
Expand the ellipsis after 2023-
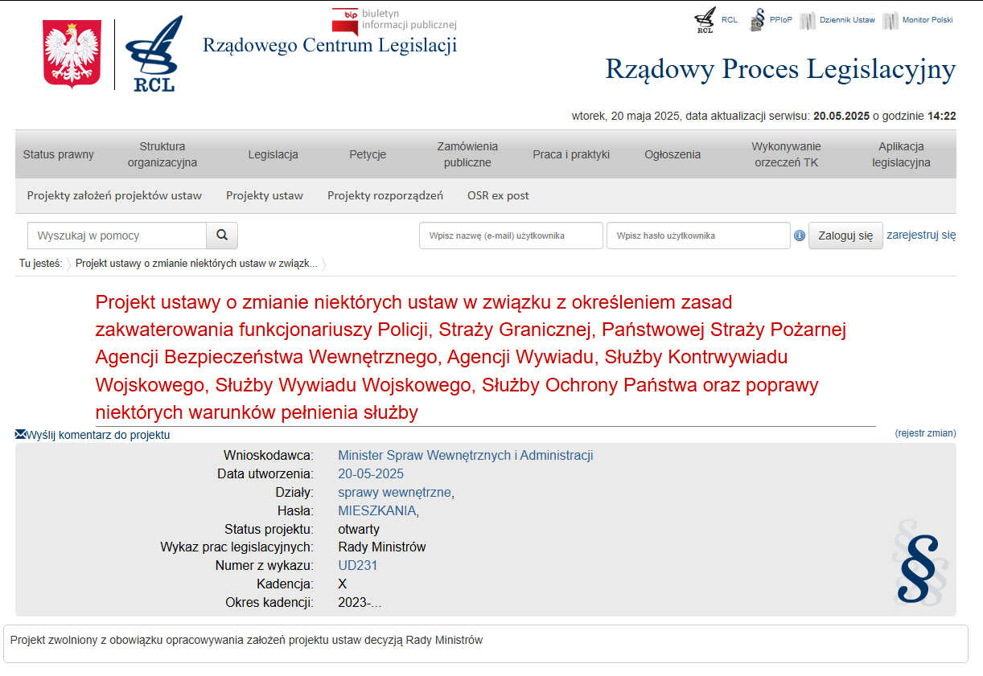(x=376, y=603)
